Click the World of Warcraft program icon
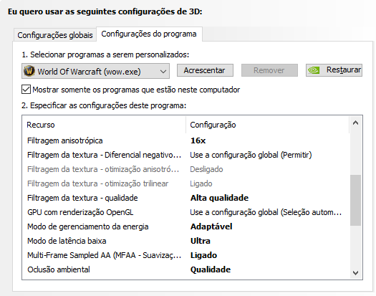The width and height of the screenshot is (376, 296). point(29,71)
